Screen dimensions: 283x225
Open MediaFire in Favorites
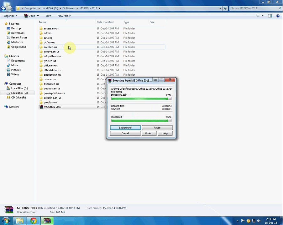point(17,42)
